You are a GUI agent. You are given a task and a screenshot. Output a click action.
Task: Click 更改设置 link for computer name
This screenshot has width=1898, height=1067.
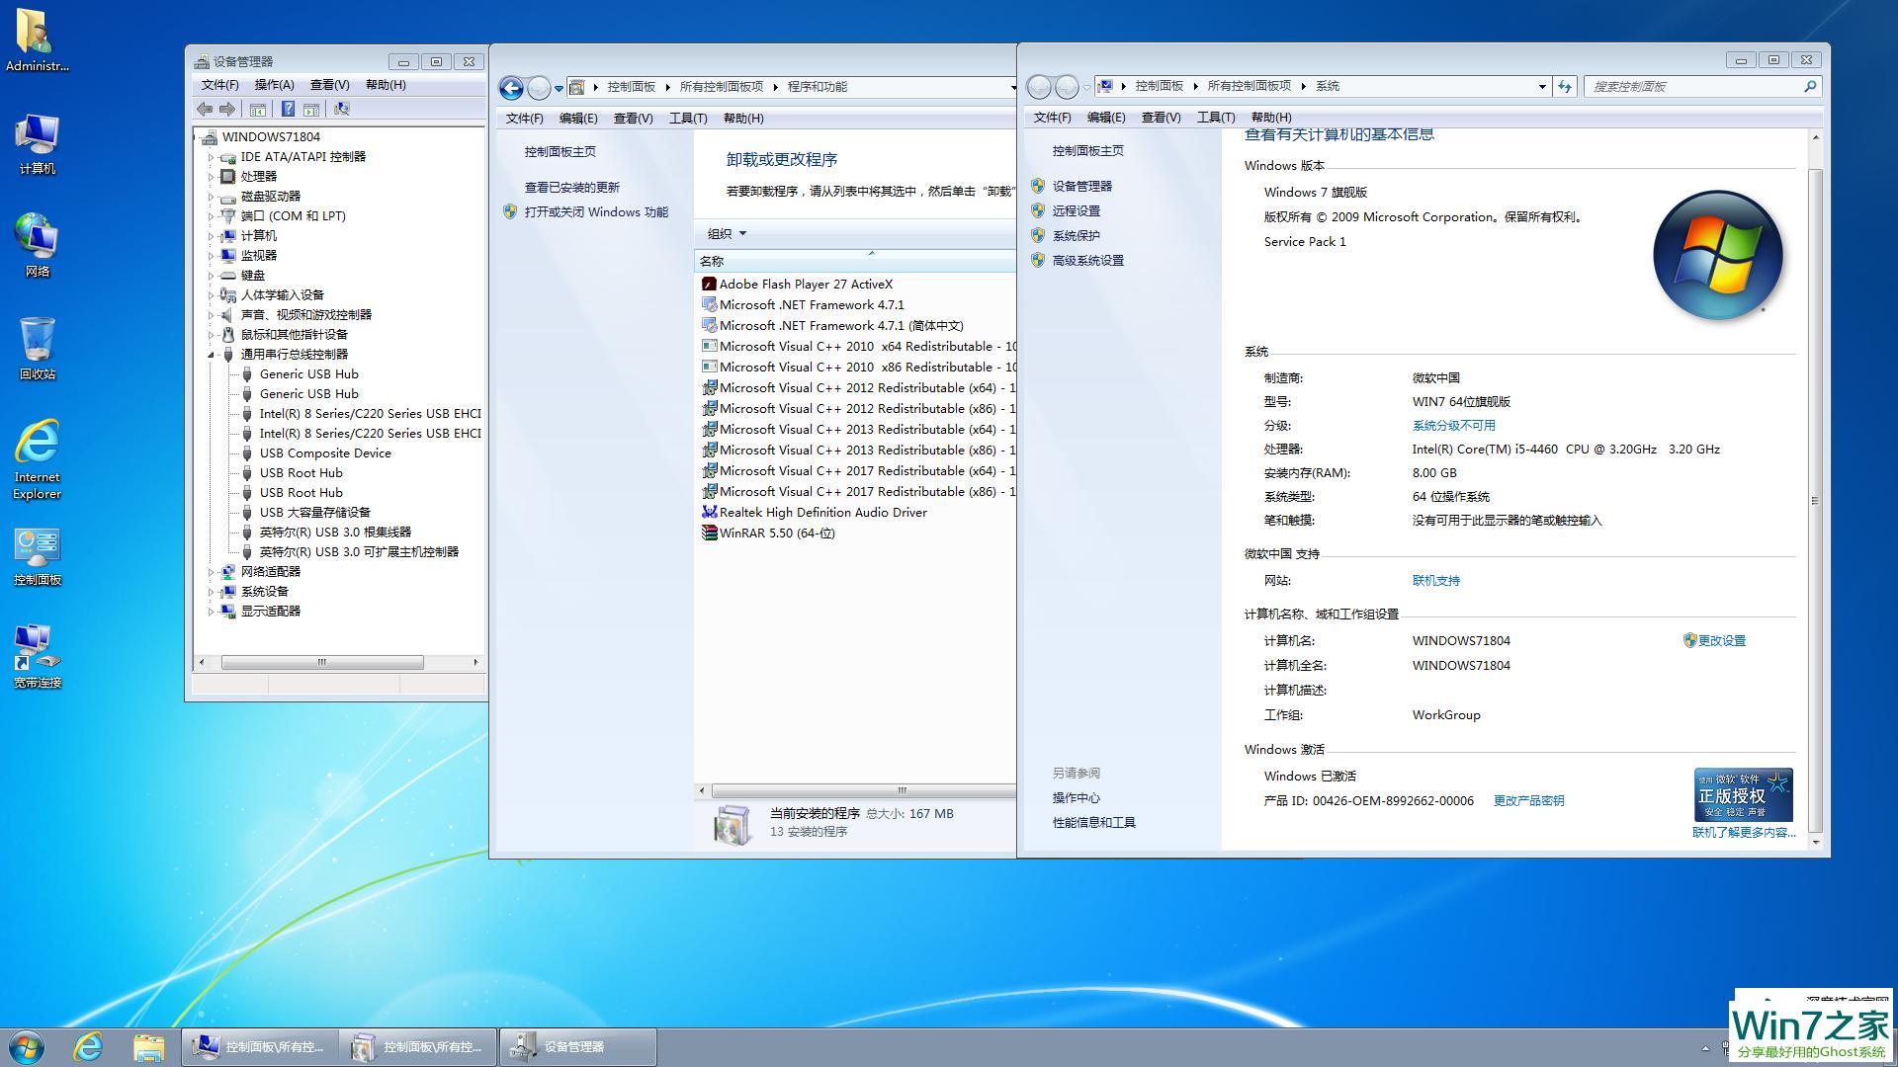(x=1723, y=639)
